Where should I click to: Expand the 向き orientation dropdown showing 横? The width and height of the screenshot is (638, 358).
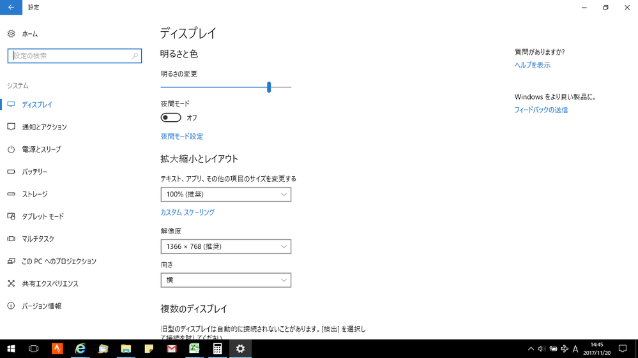tap(225, 280)
